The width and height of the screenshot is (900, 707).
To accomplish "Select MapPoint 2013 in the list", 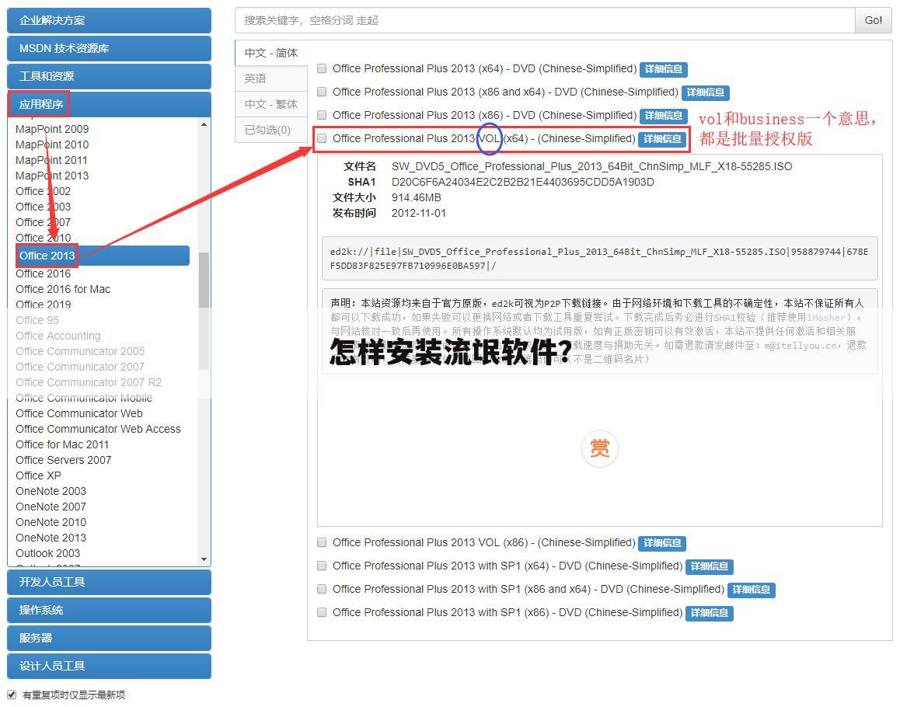I will (52, 176).
